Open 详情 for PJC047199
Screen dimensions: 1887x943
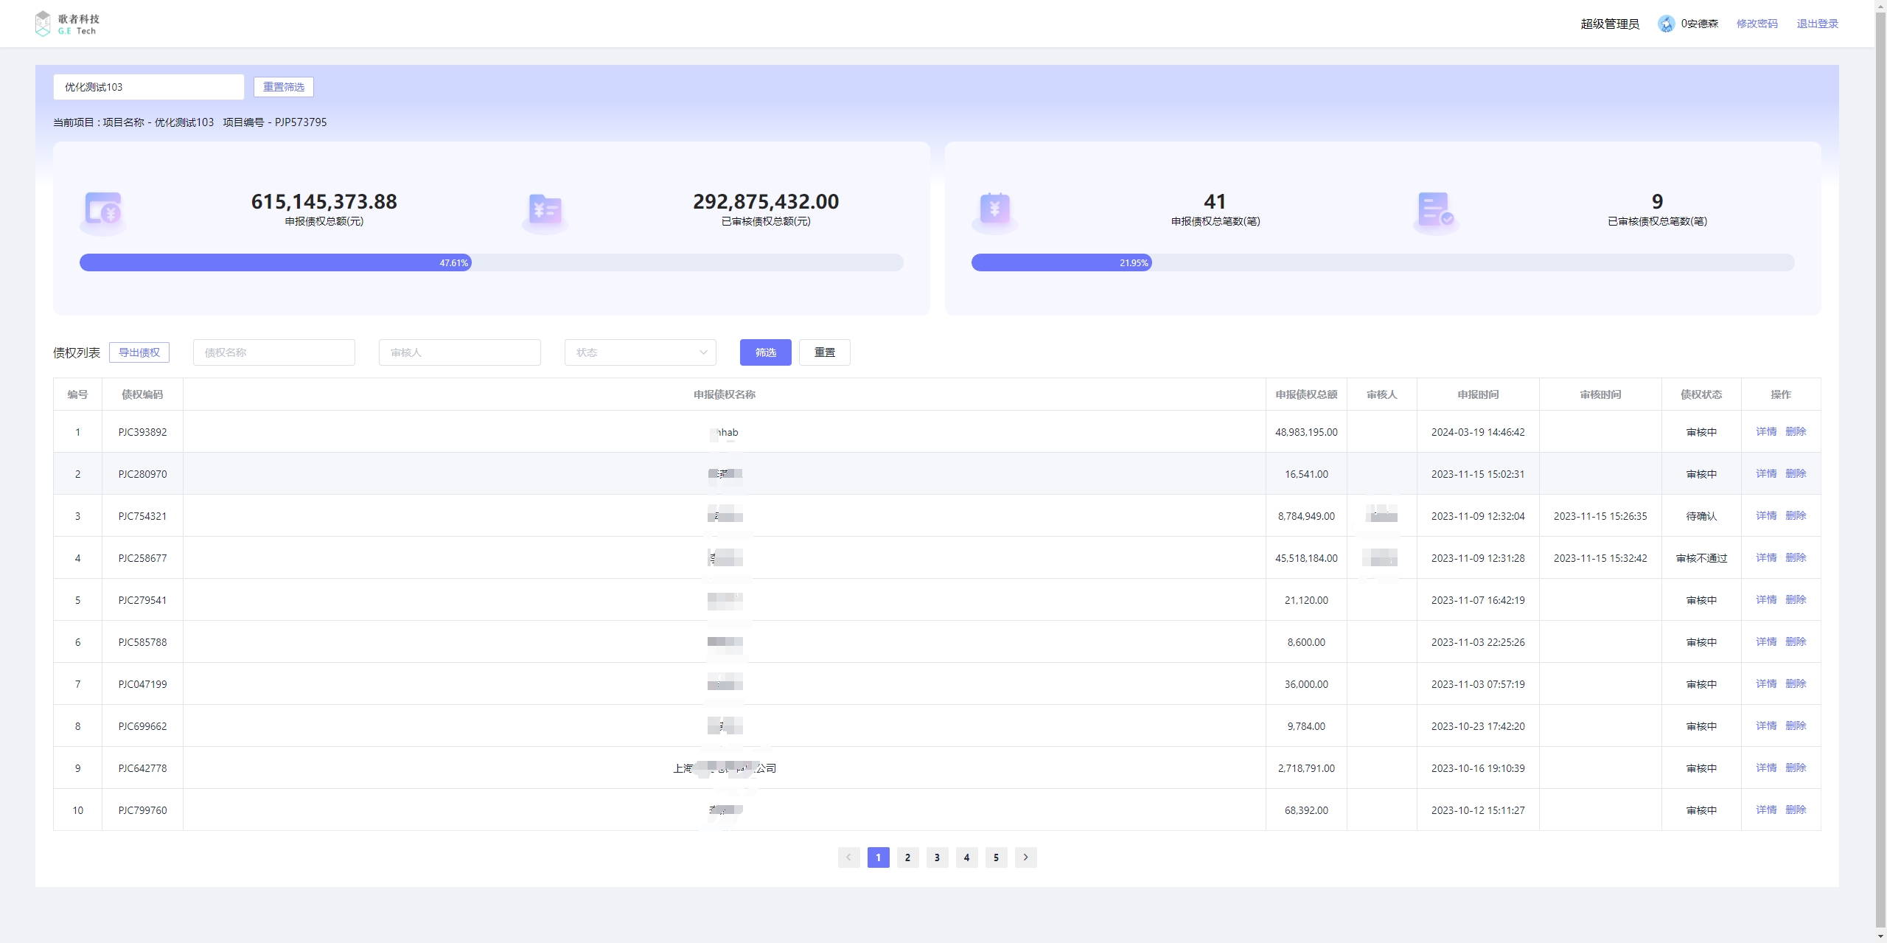[x=1766, y=683]
